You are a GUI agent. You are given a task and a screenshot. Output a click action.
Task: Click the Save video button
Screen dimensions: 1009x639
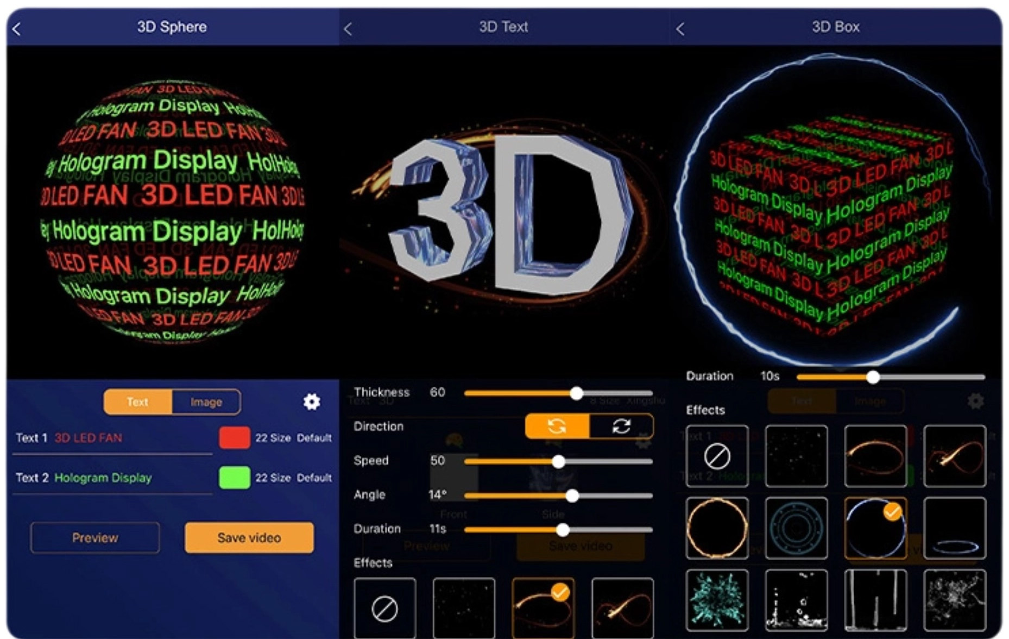[x=249, y=537]
